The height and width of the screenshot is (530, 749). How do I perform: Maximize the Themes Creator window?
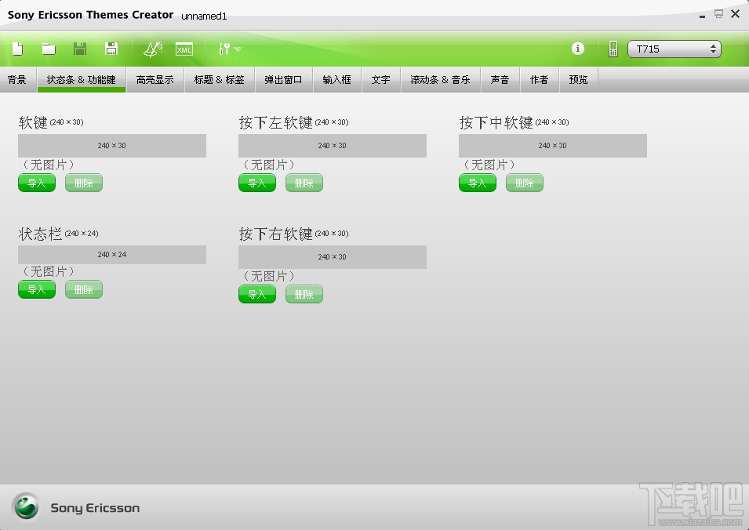coord(718,14)
